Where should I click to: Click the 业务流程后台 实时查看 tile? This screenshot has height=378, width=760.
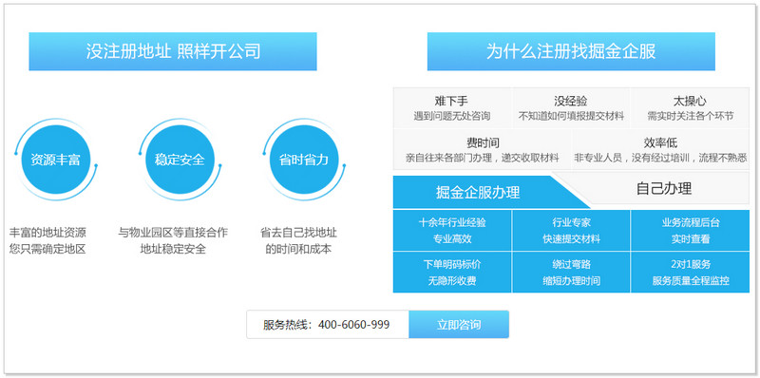pyautogui.click(x=691, y=230)
